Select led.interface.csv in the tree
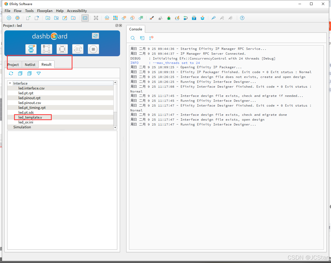This screenshot has width=331, height=263. point(31,88)
